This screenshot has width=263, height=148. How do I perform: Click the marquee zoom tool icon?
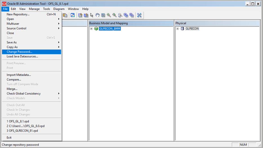coord(120,15)
